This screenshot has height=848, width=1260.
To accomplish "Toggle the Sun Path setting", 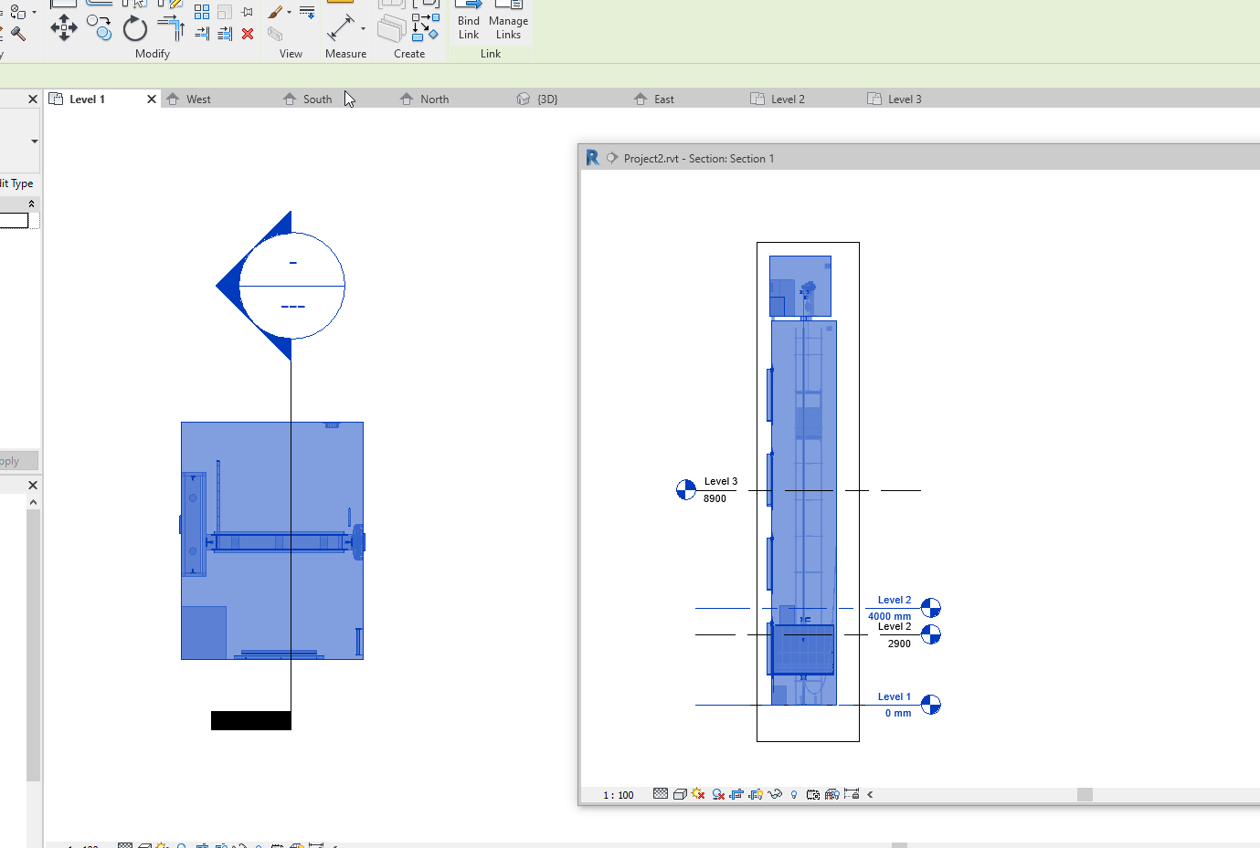I will click(698, 794).
